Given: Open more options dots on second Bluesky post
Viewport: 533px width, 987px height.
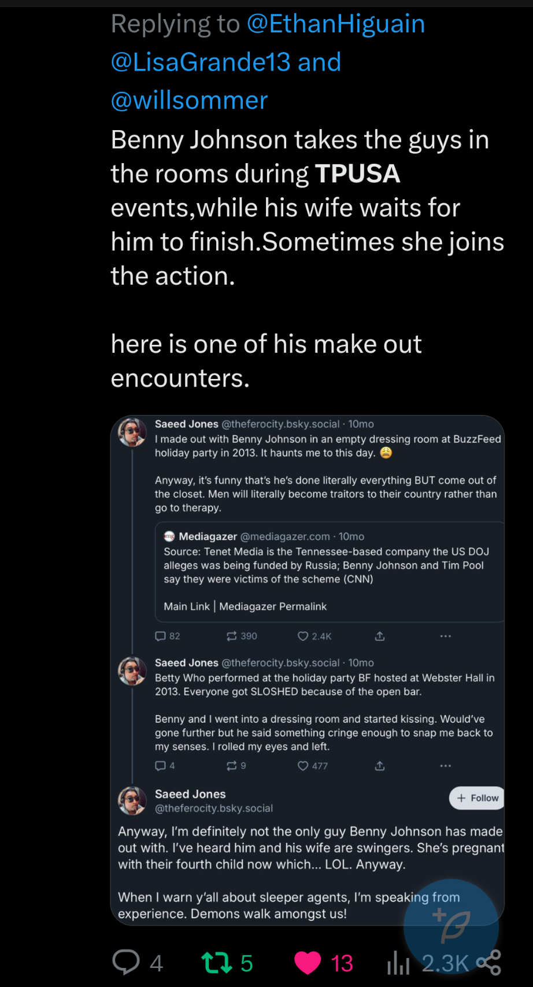Looking at the screenshot, I should pyautogui.click(x=445, y=765).
